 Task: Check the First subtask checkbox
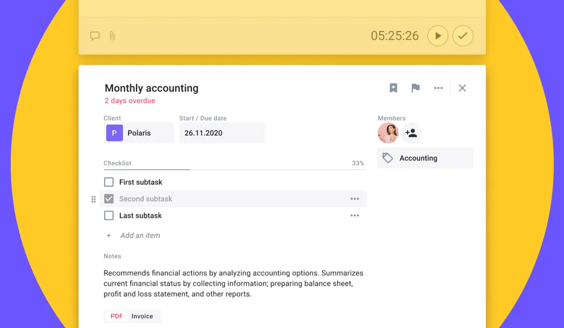(x=109, y=182)
